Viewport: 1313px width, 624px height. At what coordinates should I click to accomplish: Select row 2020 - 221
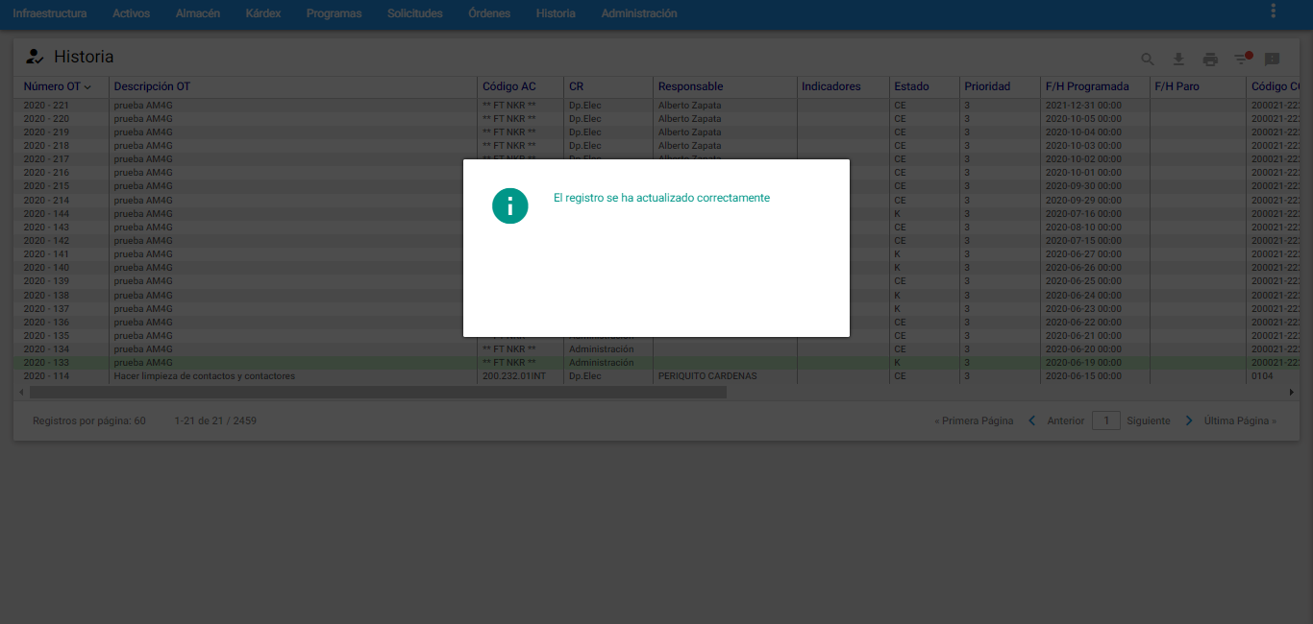(x=656, y=106)
